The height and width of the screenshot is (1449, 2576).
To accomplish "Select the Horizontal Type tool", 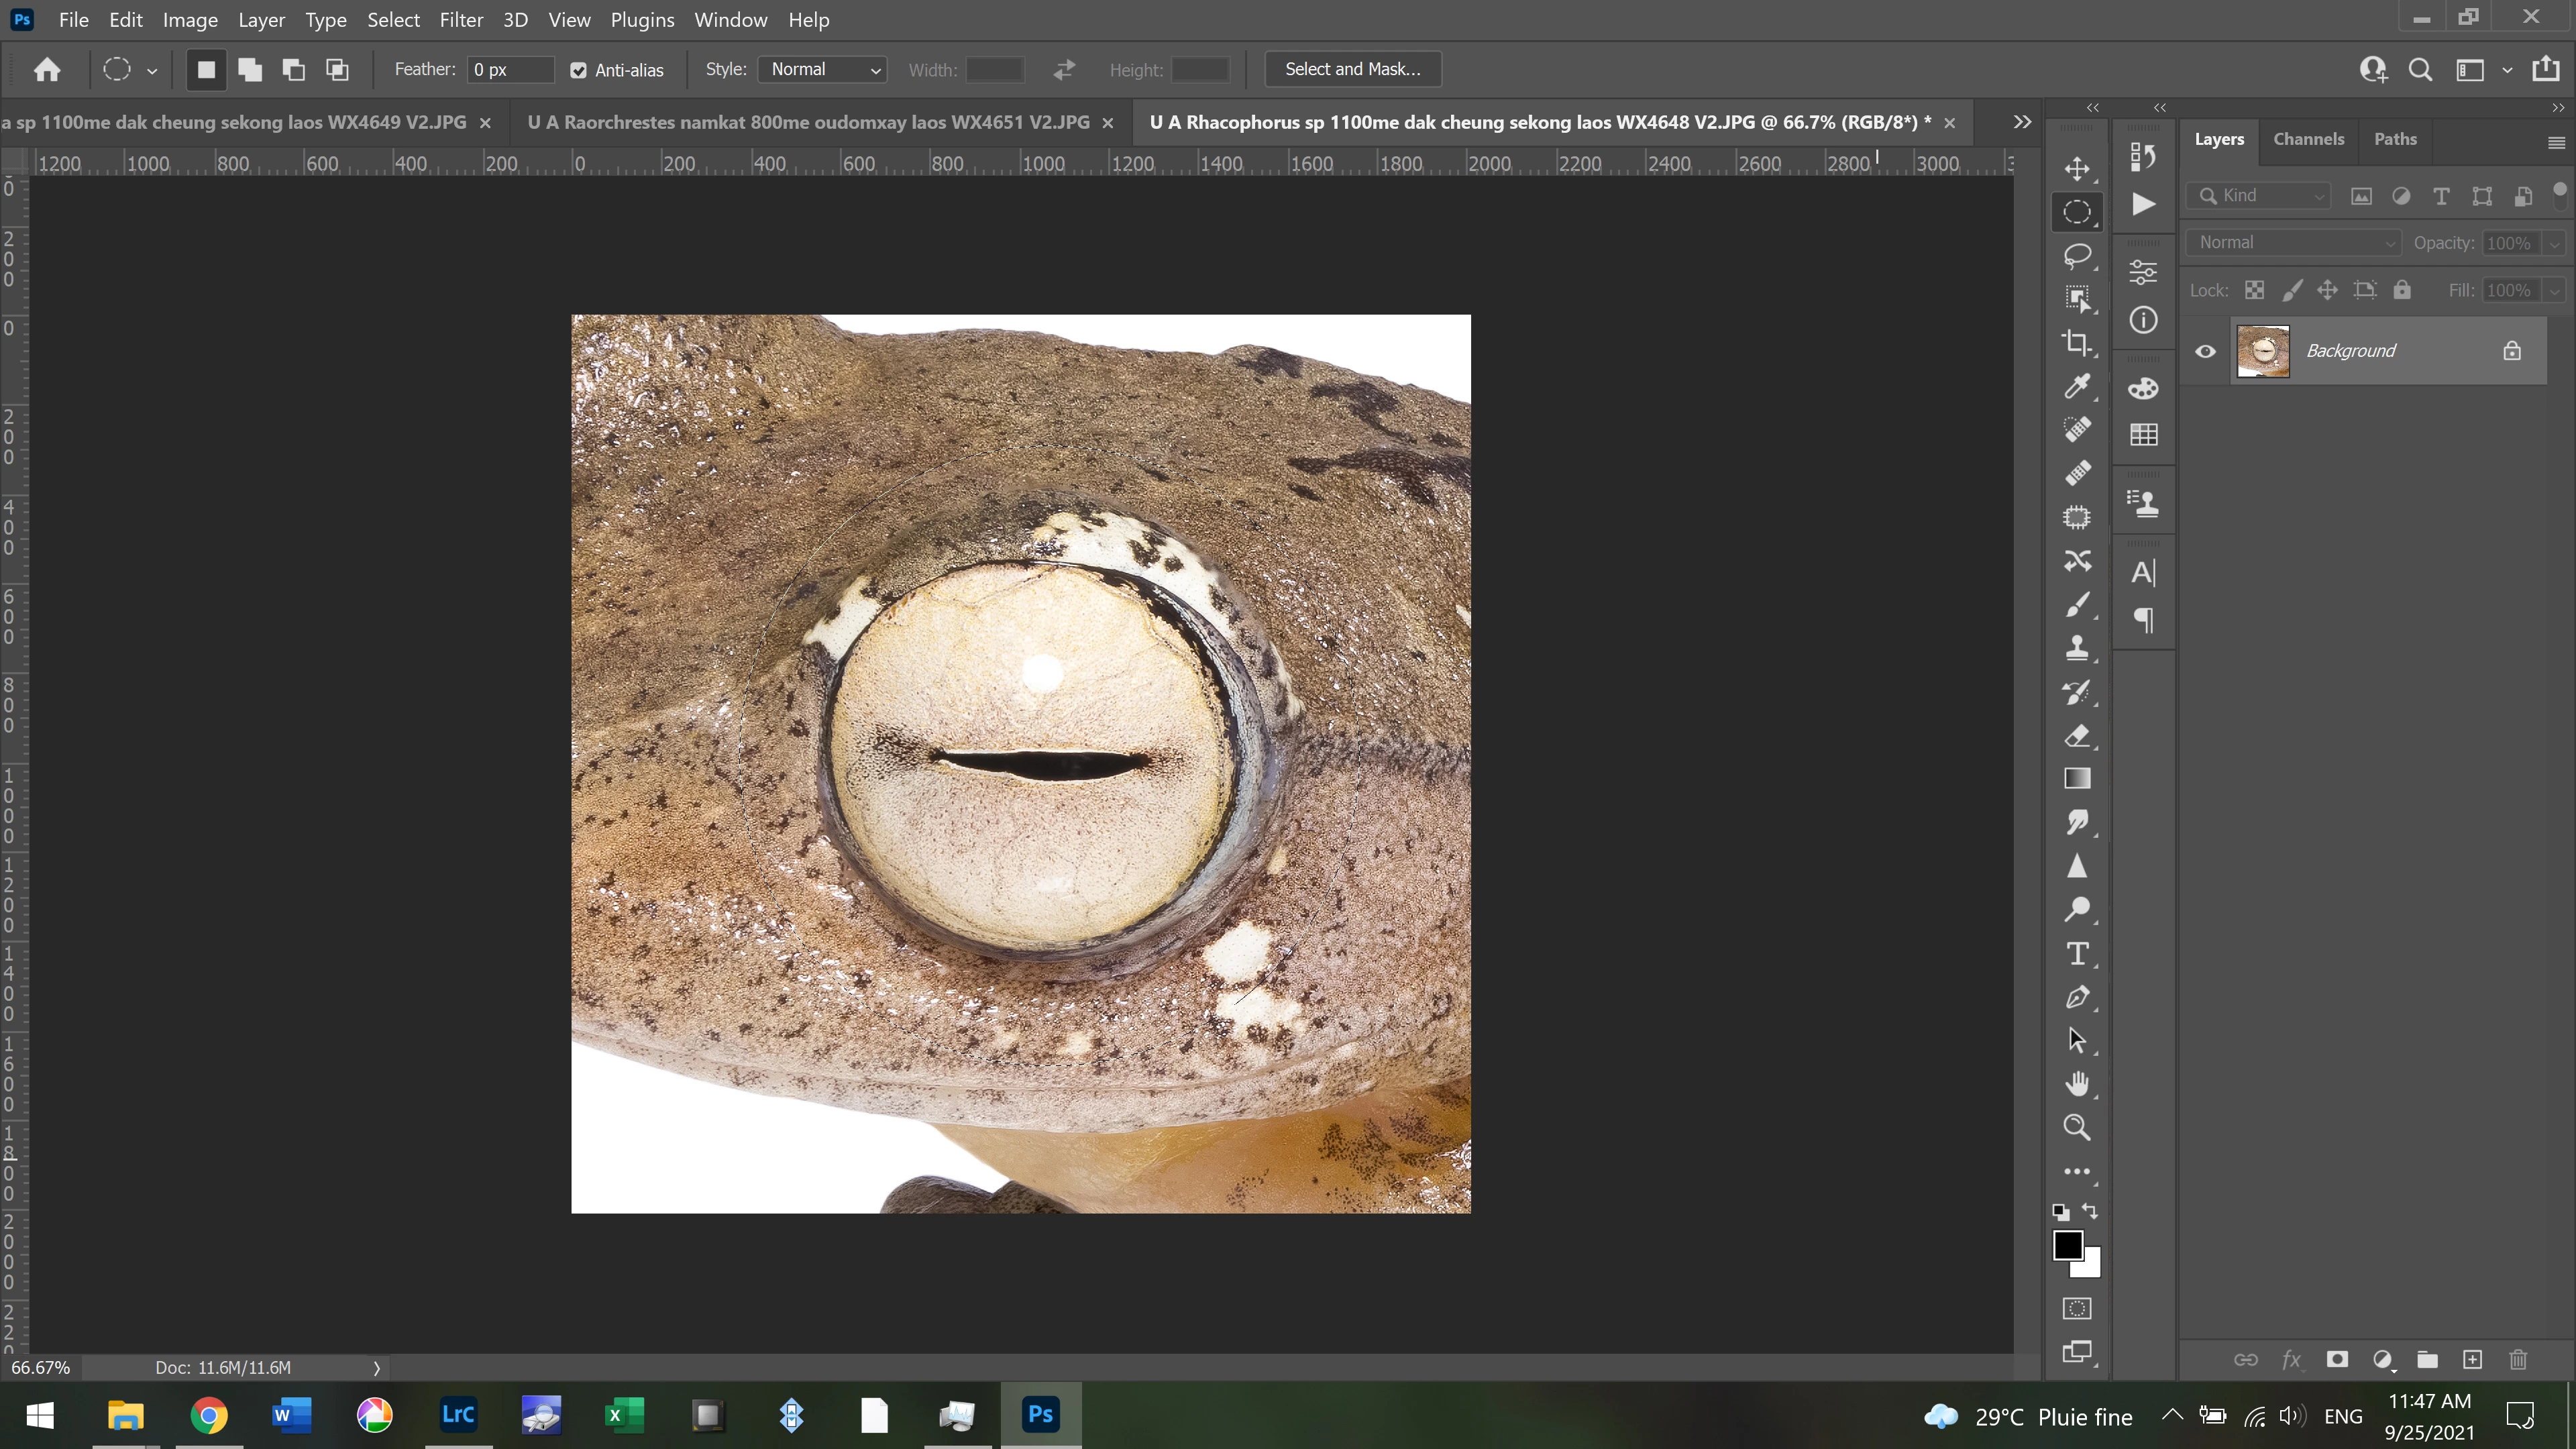I will (x=2077, y=953).
